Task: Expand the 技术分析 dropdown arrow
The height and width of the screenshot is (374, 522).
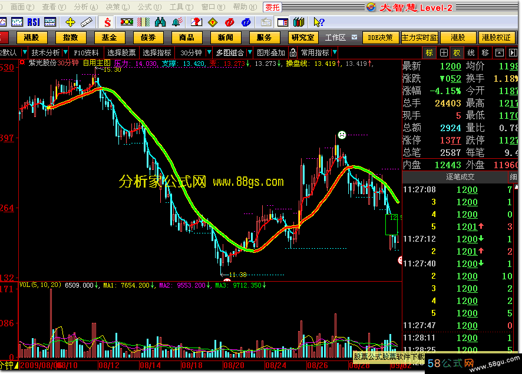Action: tap(65, 52)
